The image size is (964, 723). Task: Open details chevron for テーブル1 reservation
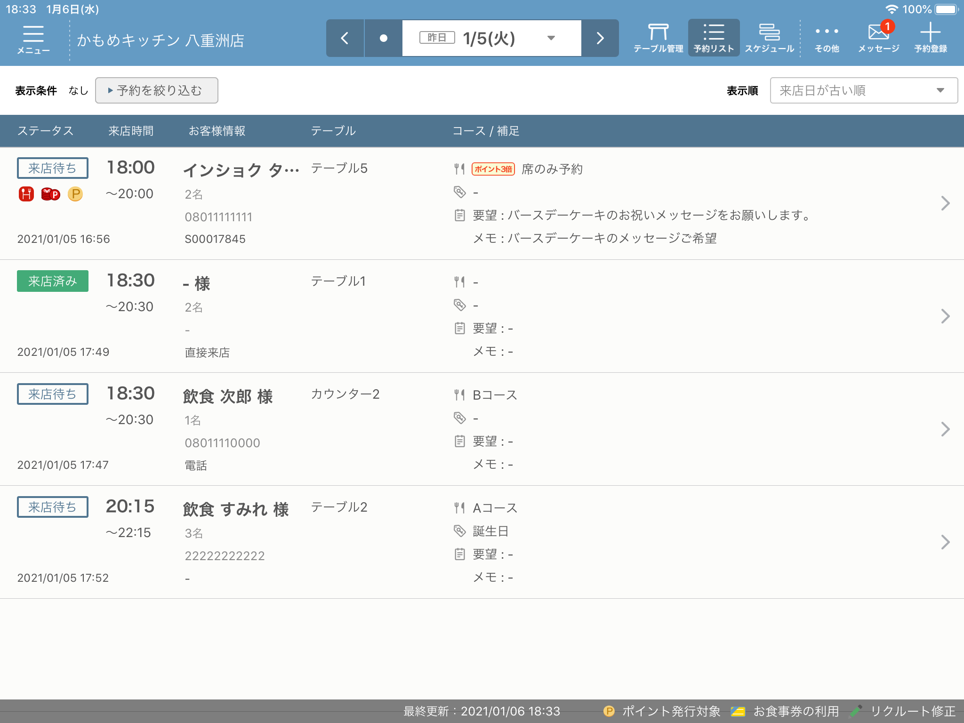(x=945, y=316)
